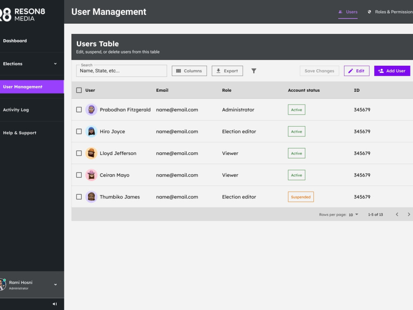Image resolution: width=413 pixels, height=310 pixels.
Task: Tick the Lloyd Jefferson checkbox
Action: point(79,153)
